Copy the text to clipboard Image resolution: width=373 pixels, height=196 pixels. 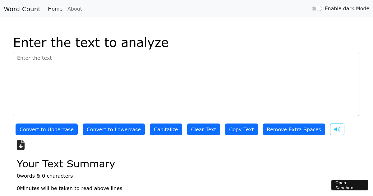point(241,129)
